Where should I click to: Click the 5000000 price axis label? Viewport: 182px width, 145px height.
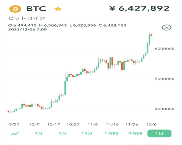point(165,79)
